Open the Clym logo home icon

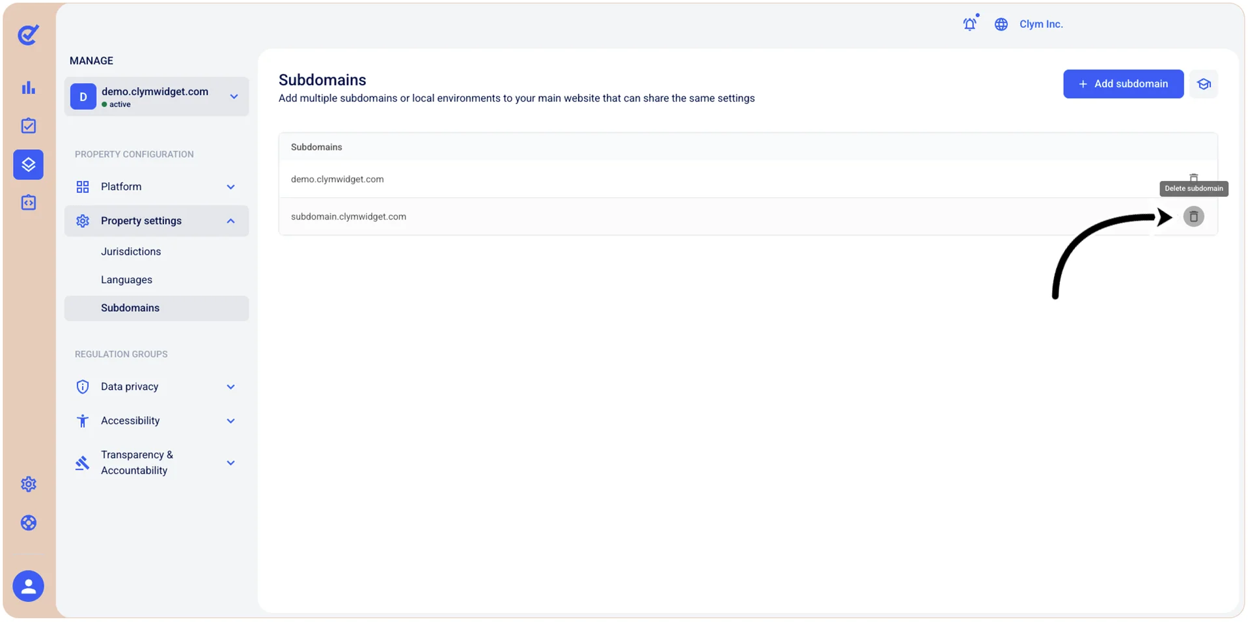tap(28, 35)
